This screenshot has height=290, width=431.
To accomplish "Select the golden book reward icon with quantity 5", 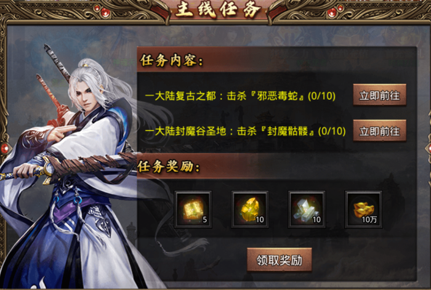I will [x=193, y=209].
